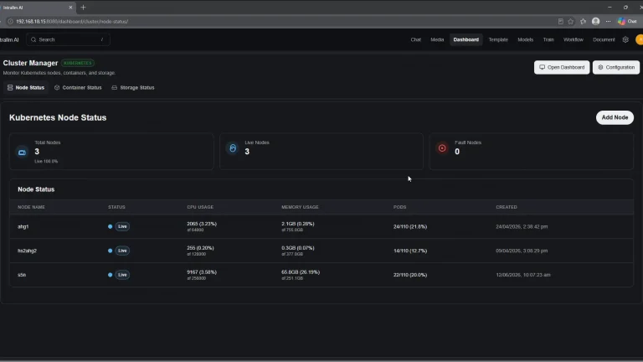Focus the Search input field
This screenshot has width=643, height=362.
[68, 39]
